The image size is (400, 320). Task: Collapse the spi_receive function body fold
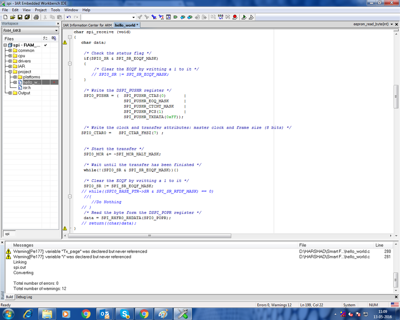(70, 37)
